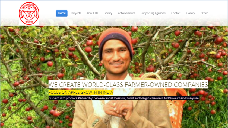This screenshot has height=128, width=228.
Task: Navigate to the Contact page
Action: tap(176, 13)
